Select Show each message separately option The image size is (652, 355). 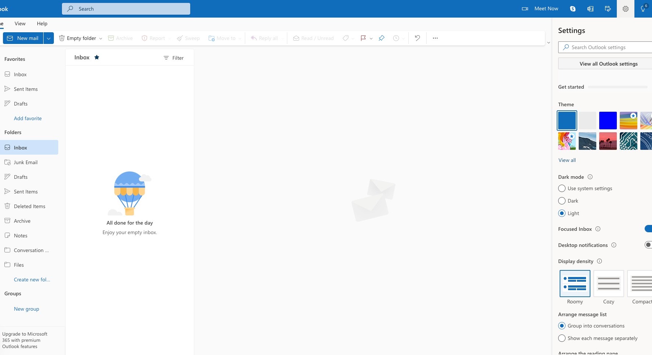[562, 338]
